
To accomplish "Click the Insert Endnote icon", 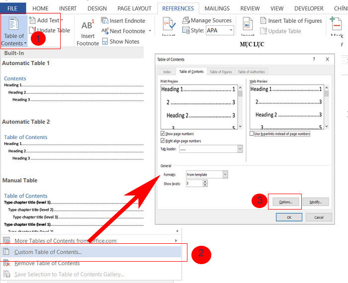I will tap(105, 21).
